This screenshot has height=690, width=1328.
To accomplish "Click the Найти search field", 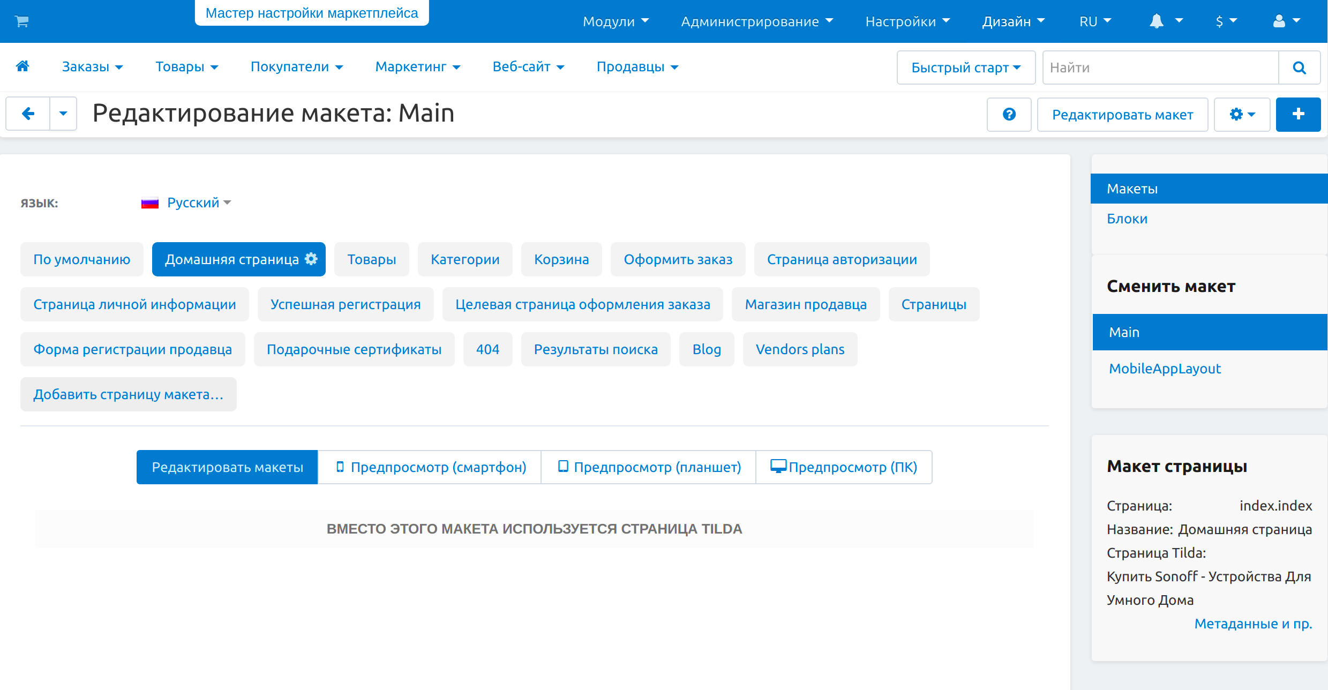I will click(x=1160, y=67).
